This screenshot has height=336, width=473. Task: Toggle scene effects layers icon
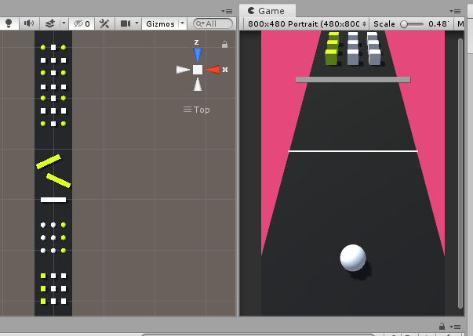[50, 23]
